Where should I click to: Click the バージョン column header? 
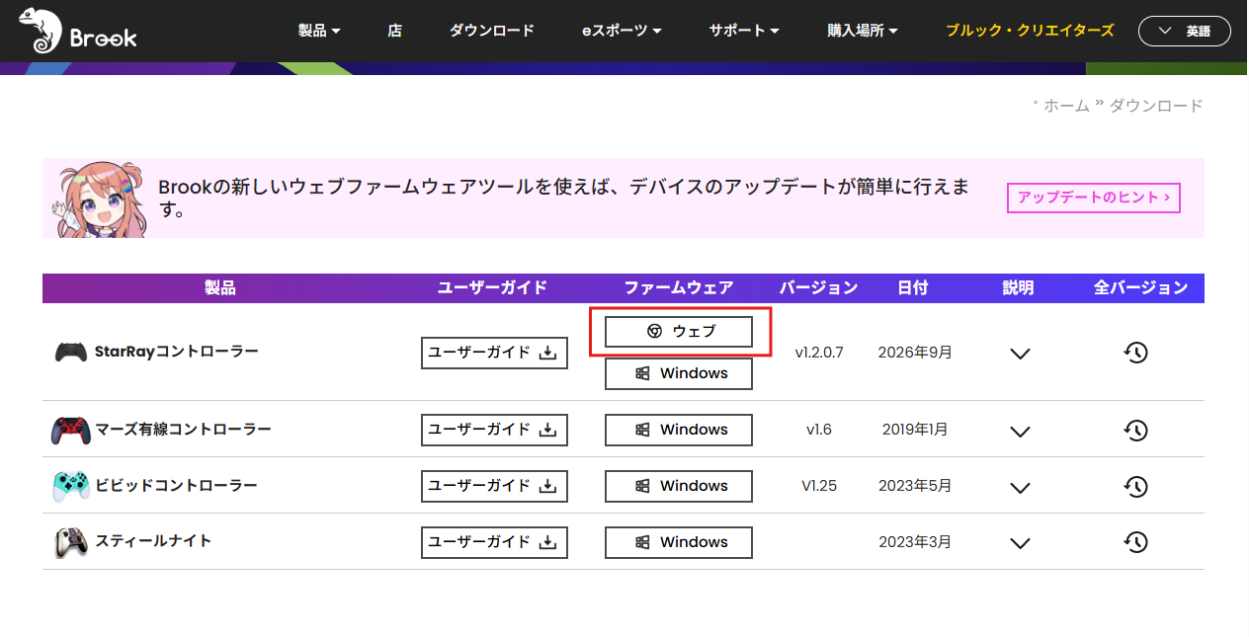(819, 288)
